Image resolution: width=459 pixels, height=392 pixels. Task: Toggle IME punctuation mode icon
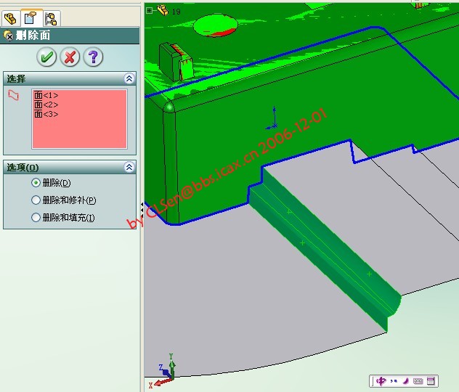[394, 381]
